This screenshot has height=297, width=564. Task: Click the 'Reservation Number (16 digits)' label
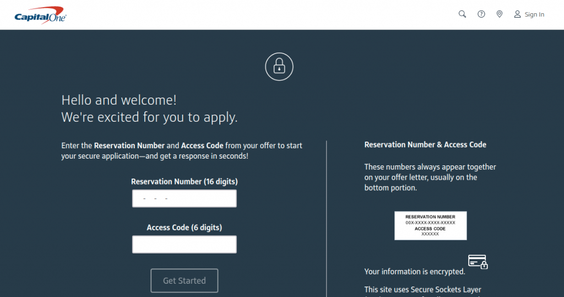point(185,181)
